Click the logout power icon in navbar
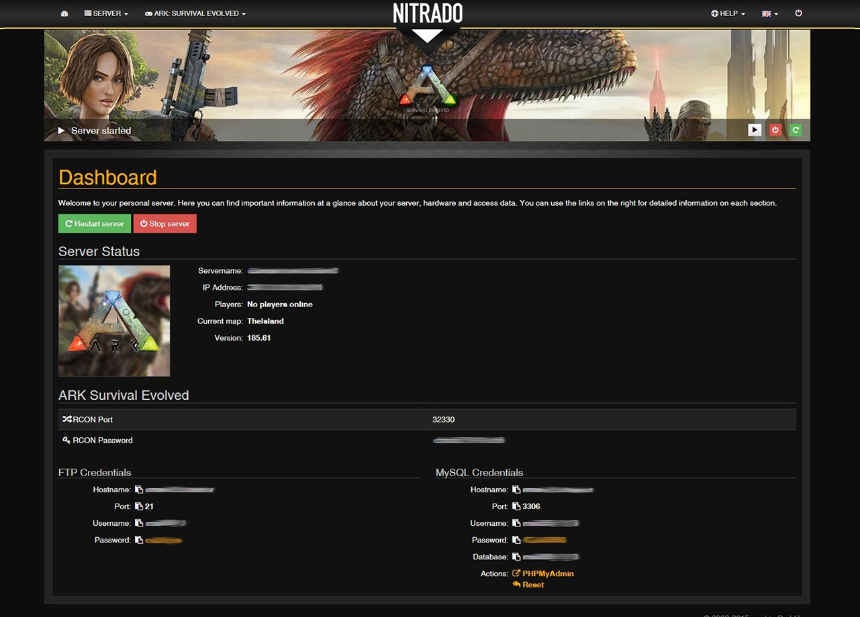 pos(798,13)
